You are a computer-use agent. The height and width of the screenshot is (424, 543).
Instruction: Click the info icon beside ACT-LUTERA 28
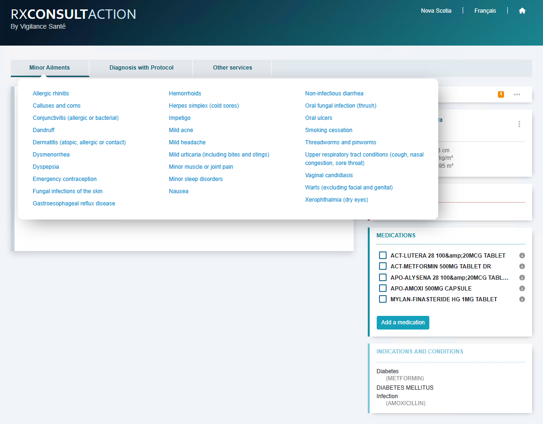521,255
